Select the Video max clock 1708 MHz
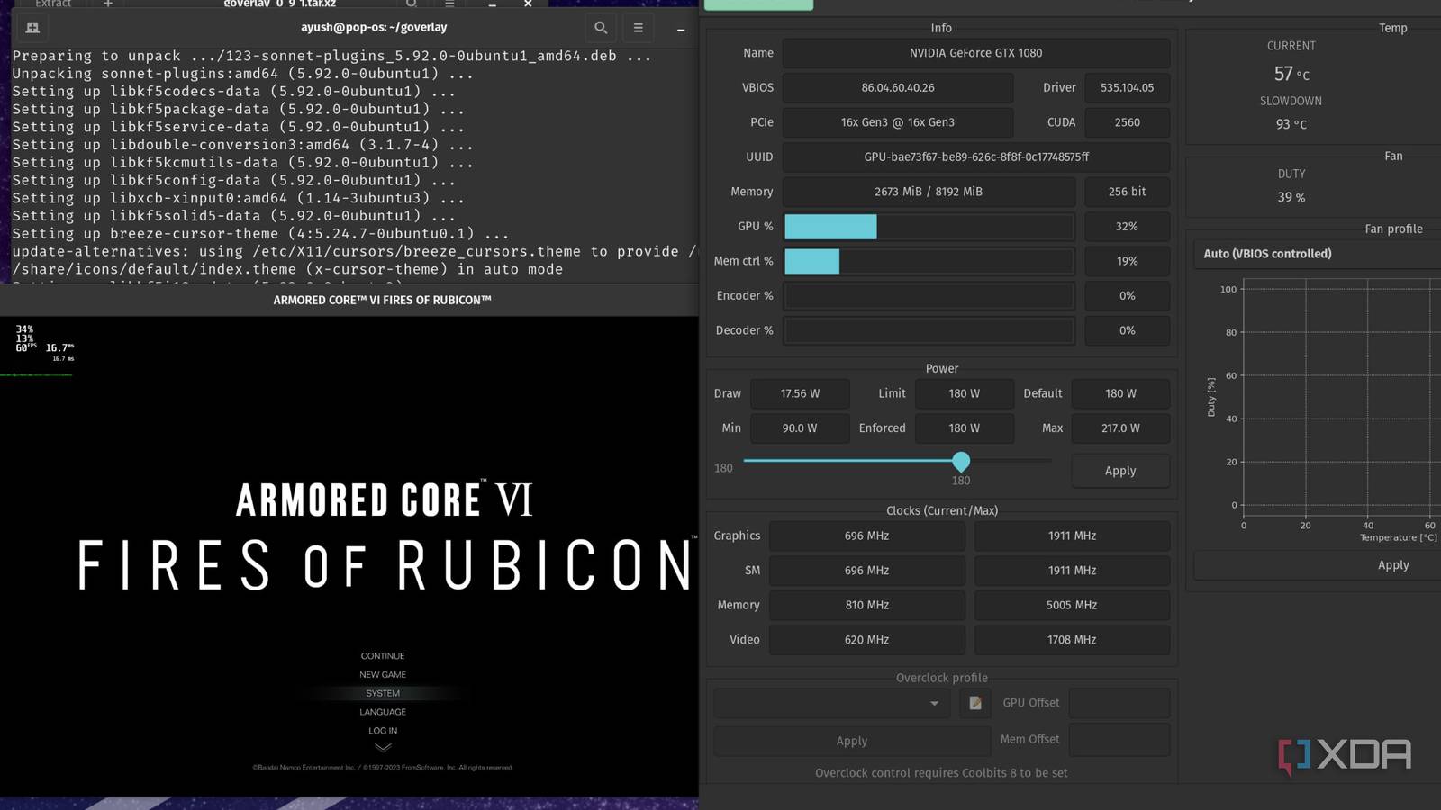This screenshot has width=1441, height=810. pyautogui.click(x=1072, y=640)
